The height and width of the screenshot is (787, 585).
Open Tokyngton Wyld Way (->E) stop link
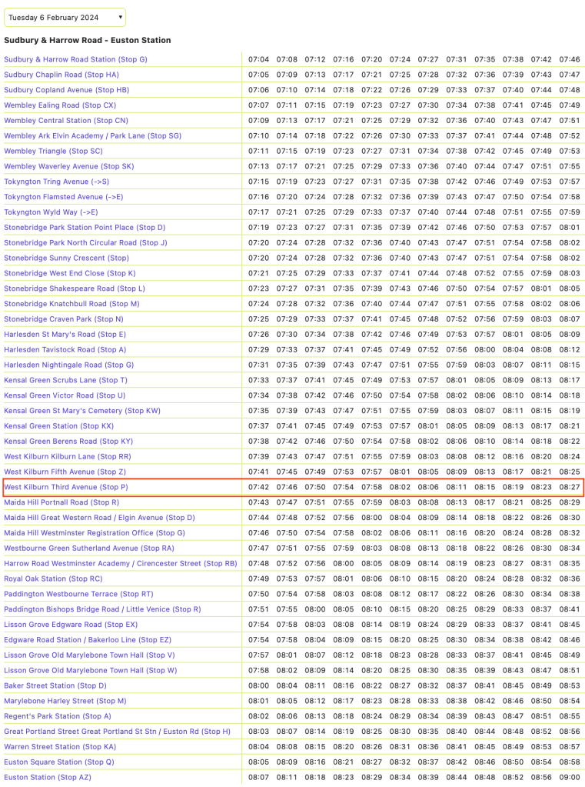[51, 212]
